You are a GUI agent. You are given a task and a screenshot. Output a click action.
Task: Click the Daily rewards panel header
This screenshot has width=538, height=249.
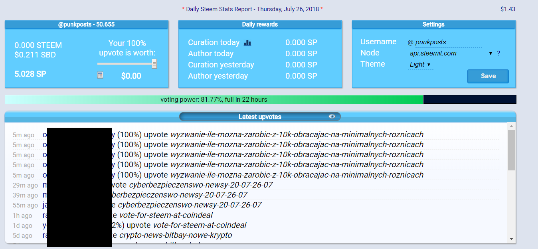(260, 24)
